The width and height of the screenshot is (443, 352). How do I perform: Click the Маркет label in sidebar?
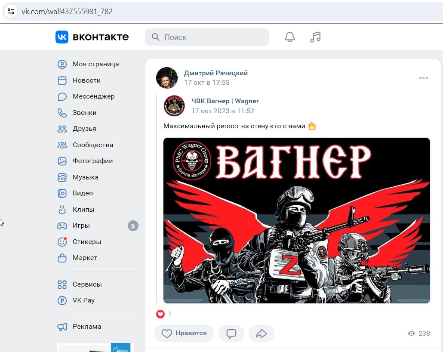(85, 258)
